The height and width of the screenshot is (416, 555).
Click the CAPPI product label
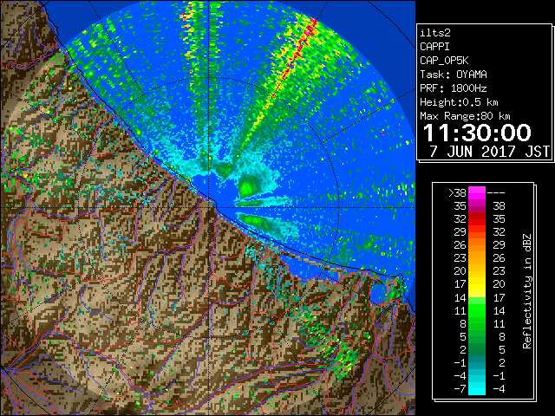pyautogui.click(x=434, y=47)
